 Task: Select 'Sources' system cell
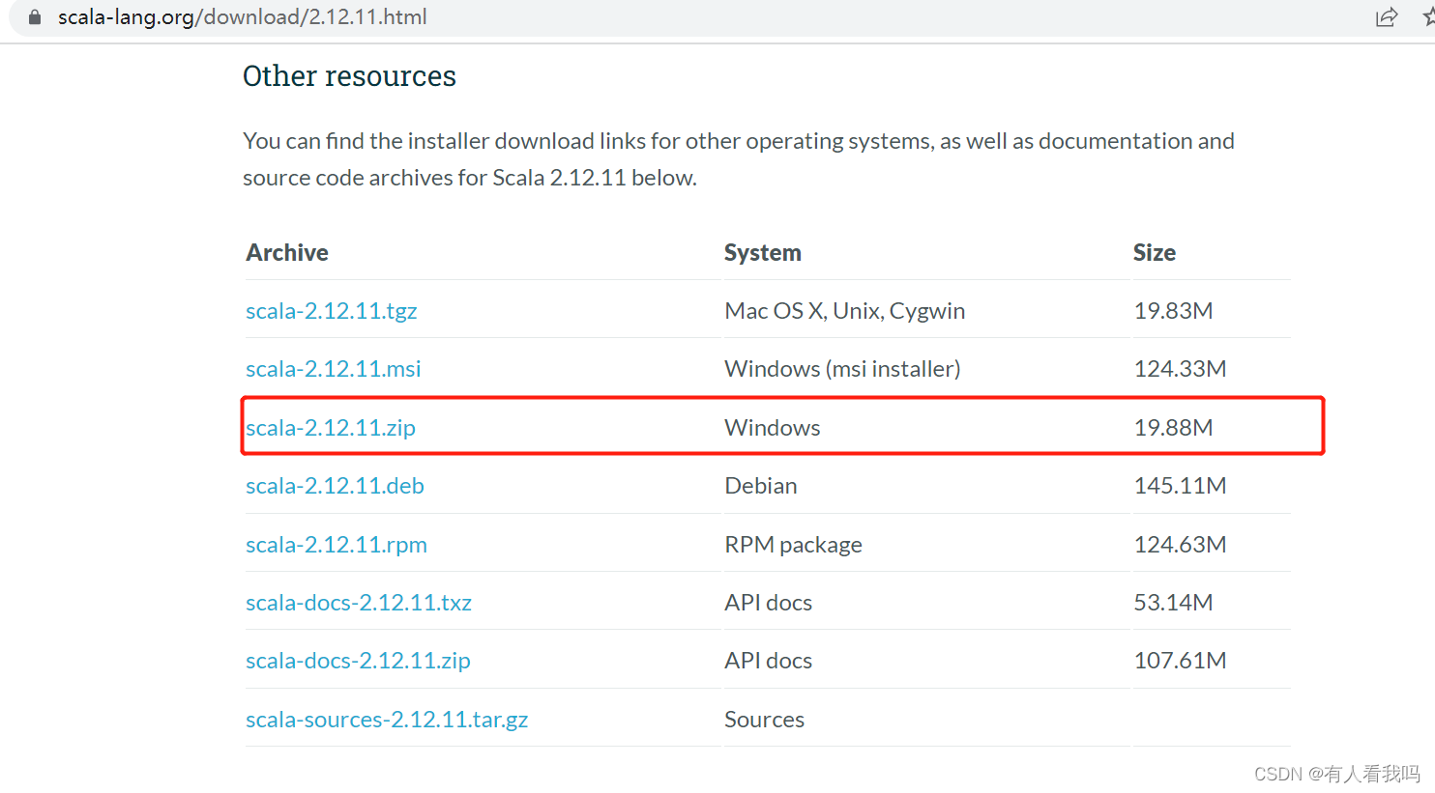764,720
